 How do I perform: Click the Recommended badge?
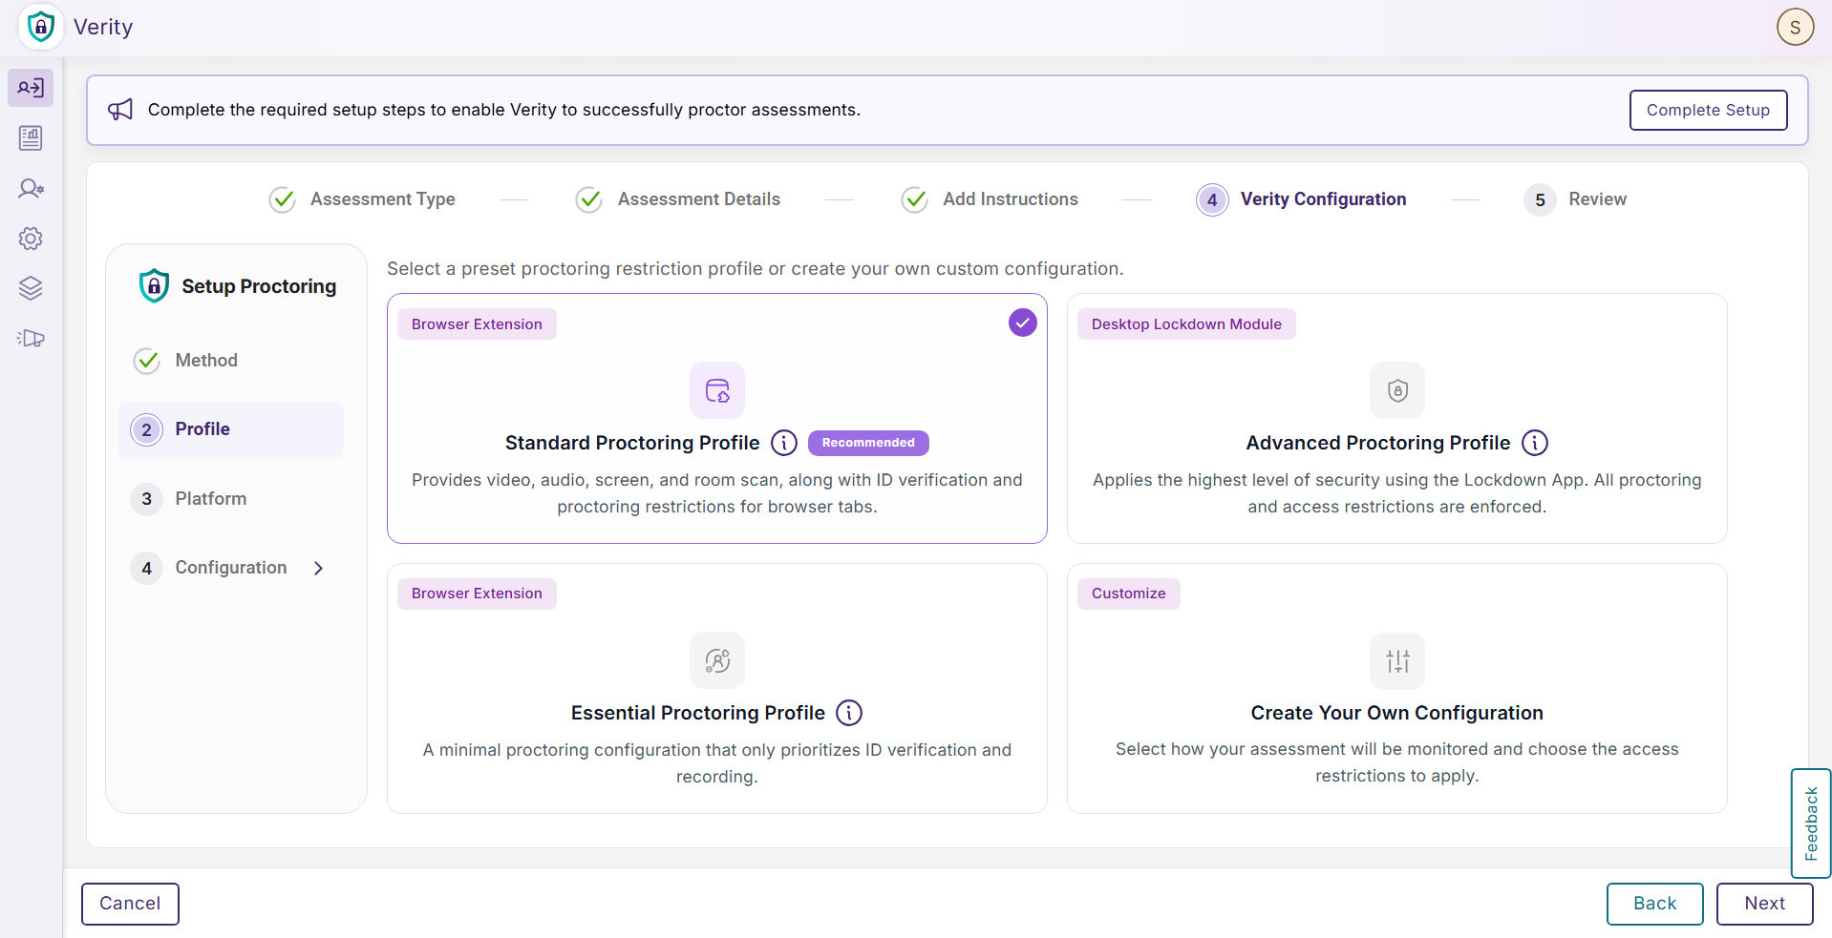(868, 443)
